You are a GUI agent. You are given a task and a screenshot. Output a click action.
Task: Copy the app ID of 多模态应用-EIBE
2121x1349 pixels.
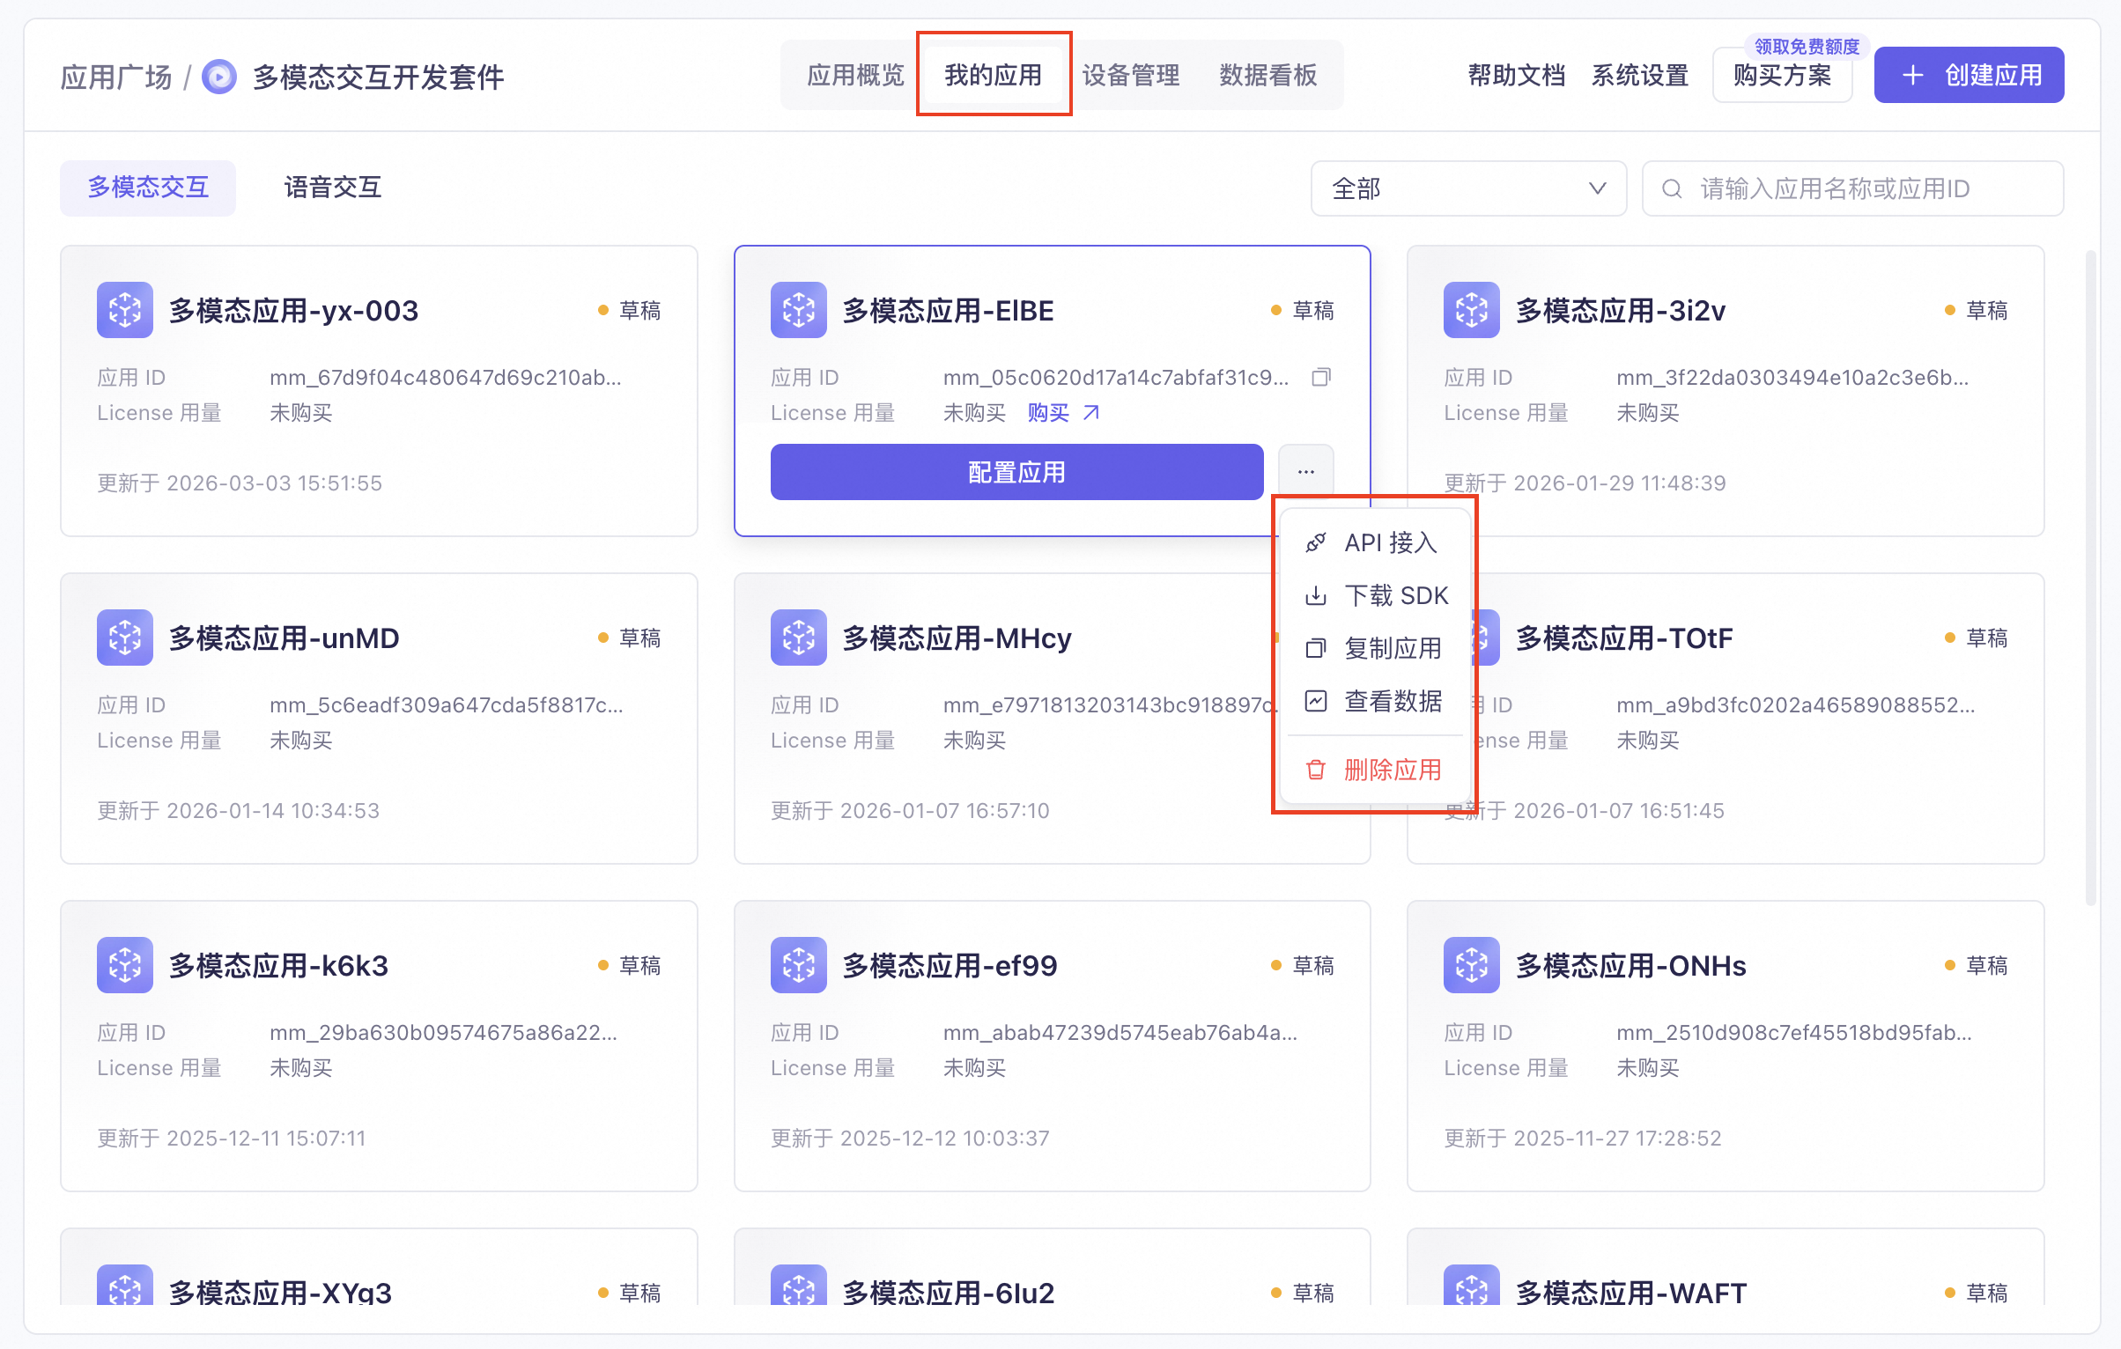[x=1321, y=378]
